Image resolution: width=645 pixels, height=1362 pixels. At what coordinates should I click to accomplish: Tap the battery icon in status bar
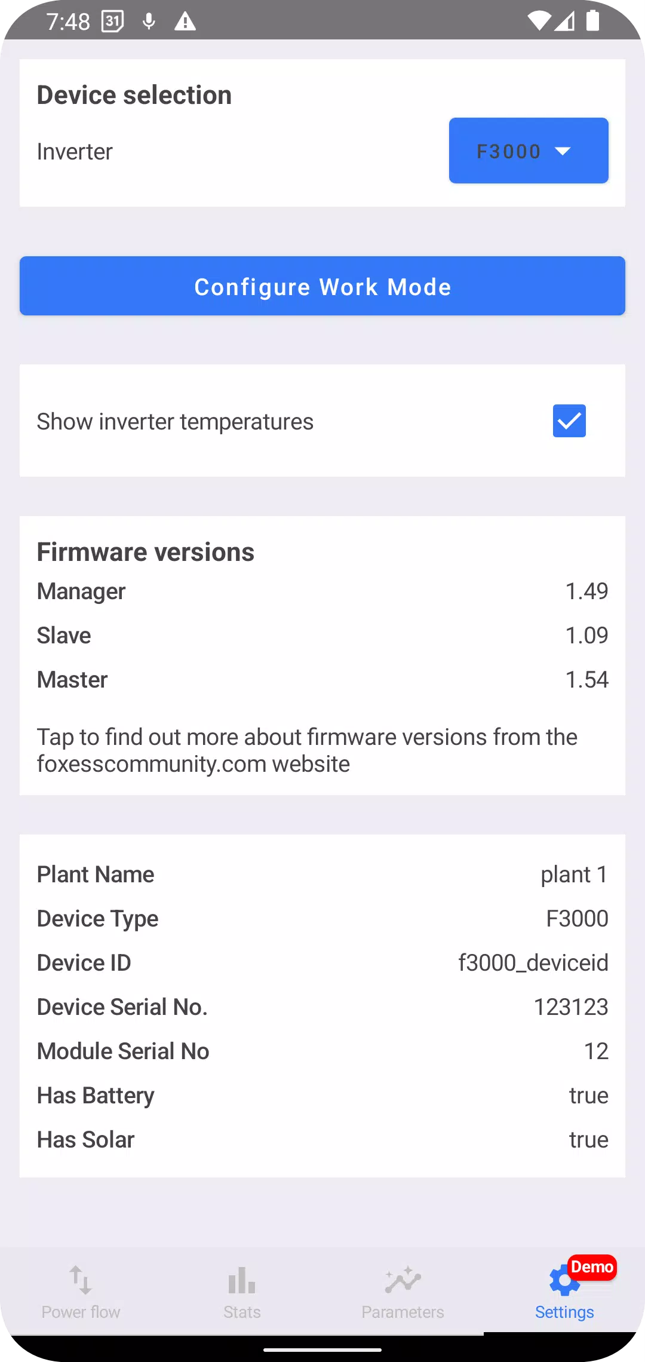(x=592, y=21)
